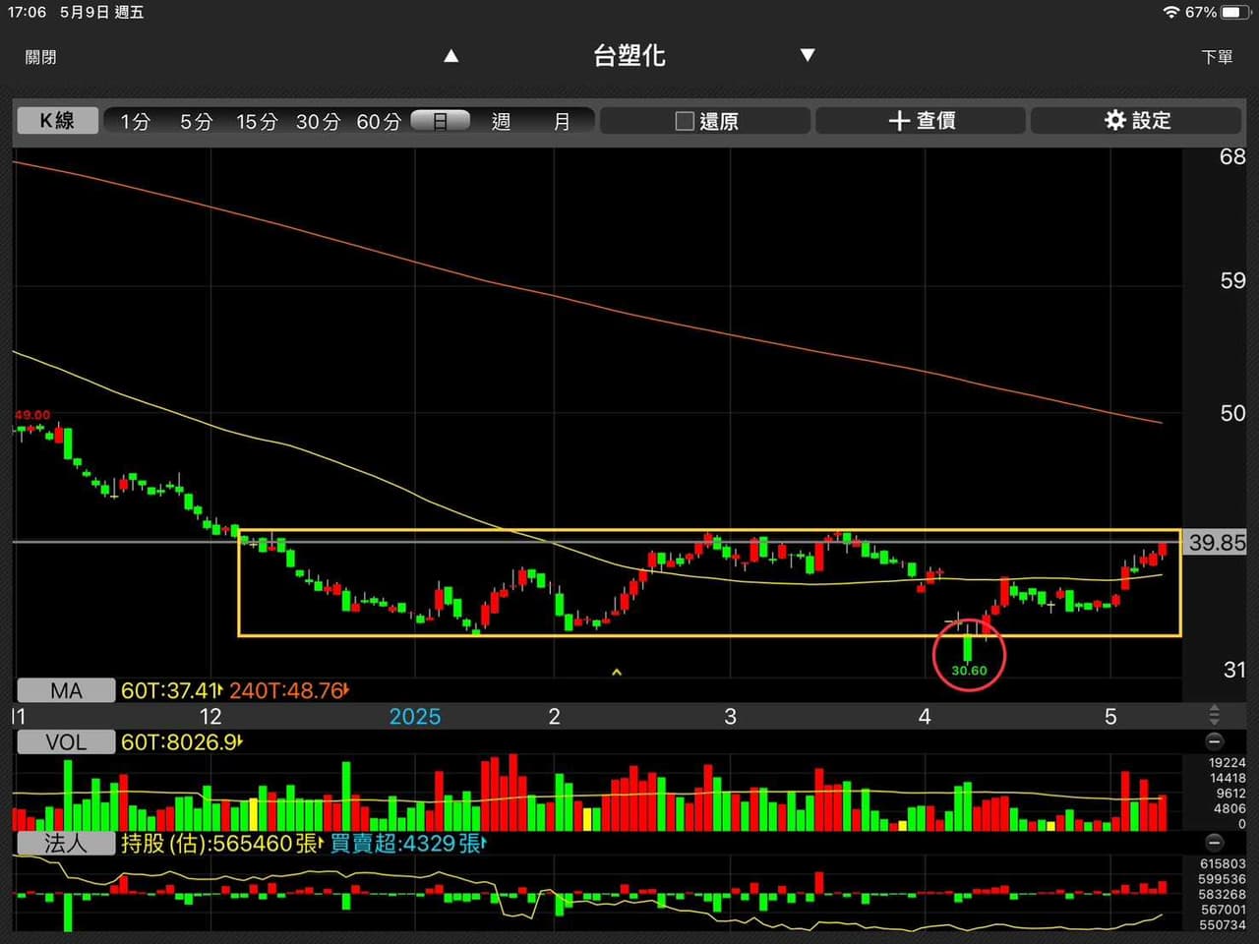Viewport: 1259px width, 944px height.
Task: Tap the 39.85 price level marker
Action: point(1217,542)
